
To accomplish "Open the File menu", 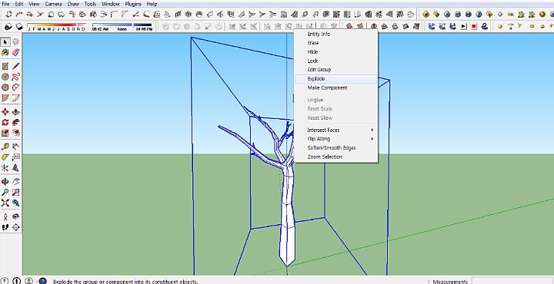I will (5, 4).
